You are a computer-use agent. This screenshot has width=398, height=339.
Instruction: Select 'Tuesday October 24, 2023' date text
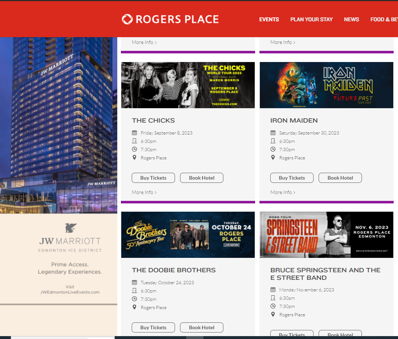pos(167,283)
